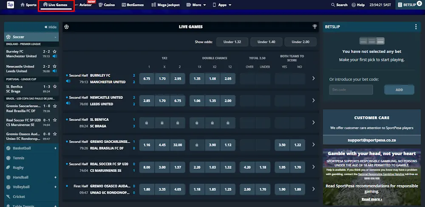Expand markets arrow for SL Benfica match
The width and height of the screenshot is (425, 207).
[314, 123]
